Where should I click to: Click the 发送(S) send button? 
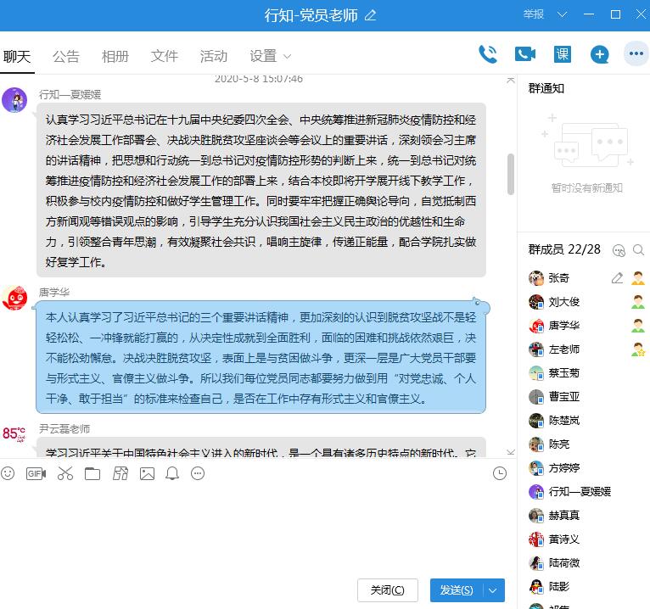click(x=457, y=590)
